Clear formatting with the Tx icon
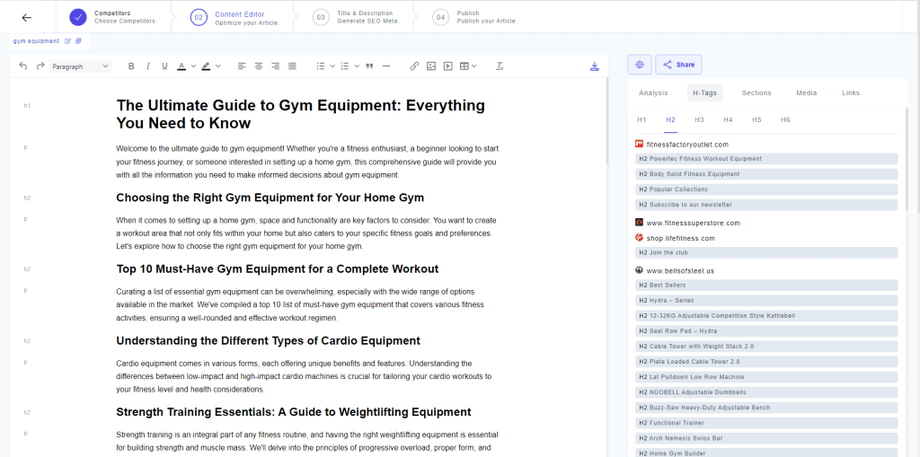This screenshot has width=920, height=457. pos(500,66)
